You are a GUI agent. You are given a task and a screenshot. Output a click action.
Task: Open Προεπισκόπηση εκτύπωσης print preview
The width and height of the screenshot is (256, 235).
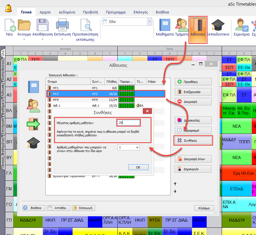click(85, 25)
